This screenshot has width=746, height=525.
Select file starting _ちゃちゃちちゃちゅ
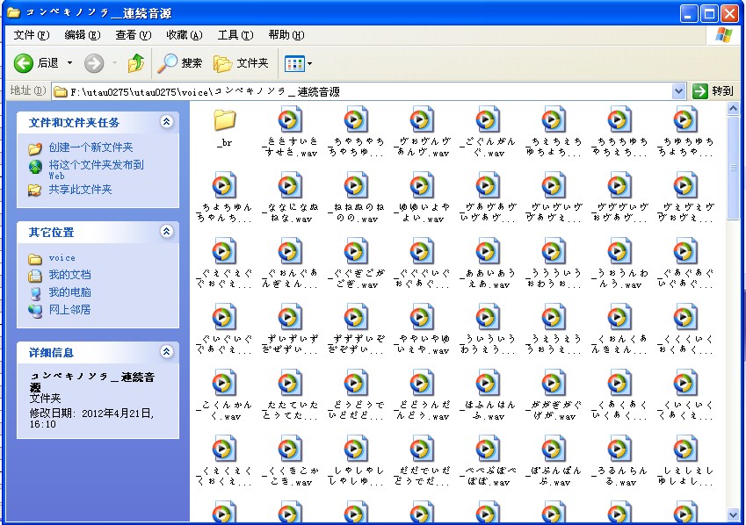357,132
